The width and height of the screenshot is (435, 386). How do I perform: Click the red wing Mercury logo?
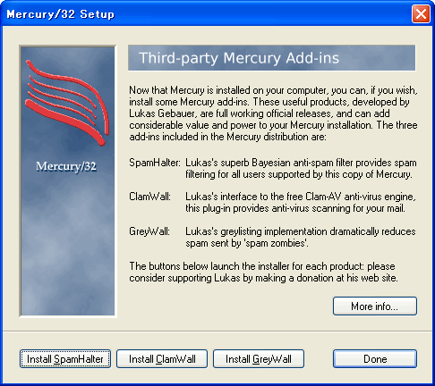(67, 103)
